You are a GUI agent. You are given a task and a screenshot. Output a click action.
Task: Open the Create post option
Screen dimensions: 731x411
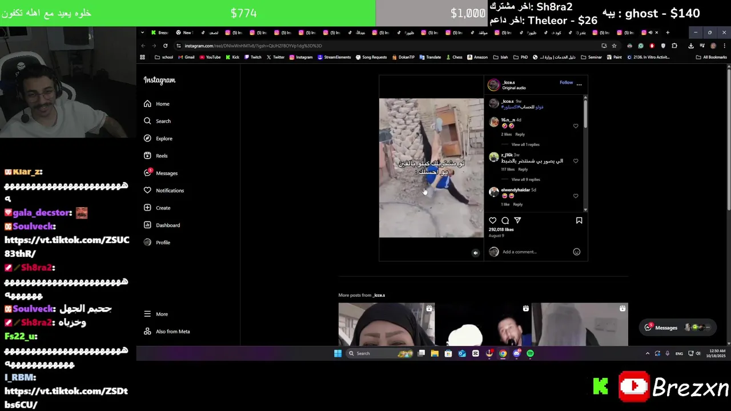(157, 208)
